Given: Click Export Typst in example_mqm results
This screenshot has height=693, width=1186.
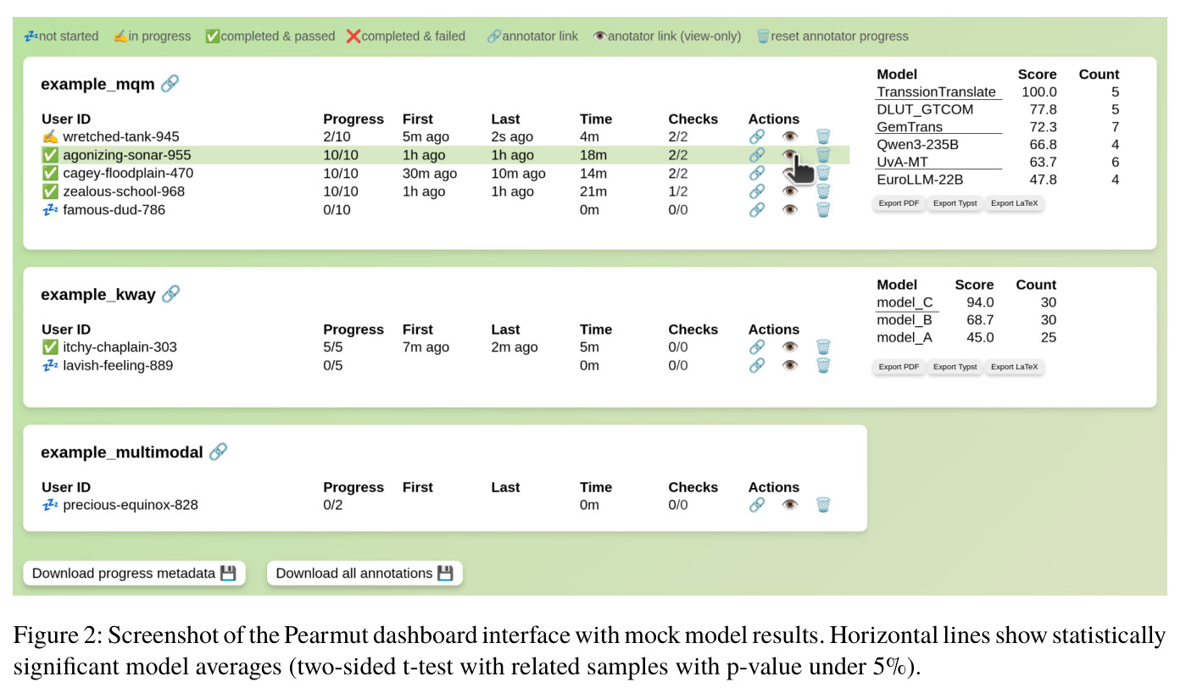Looking at the screenshot, I should pyautogui.click(x=955, y=203).
